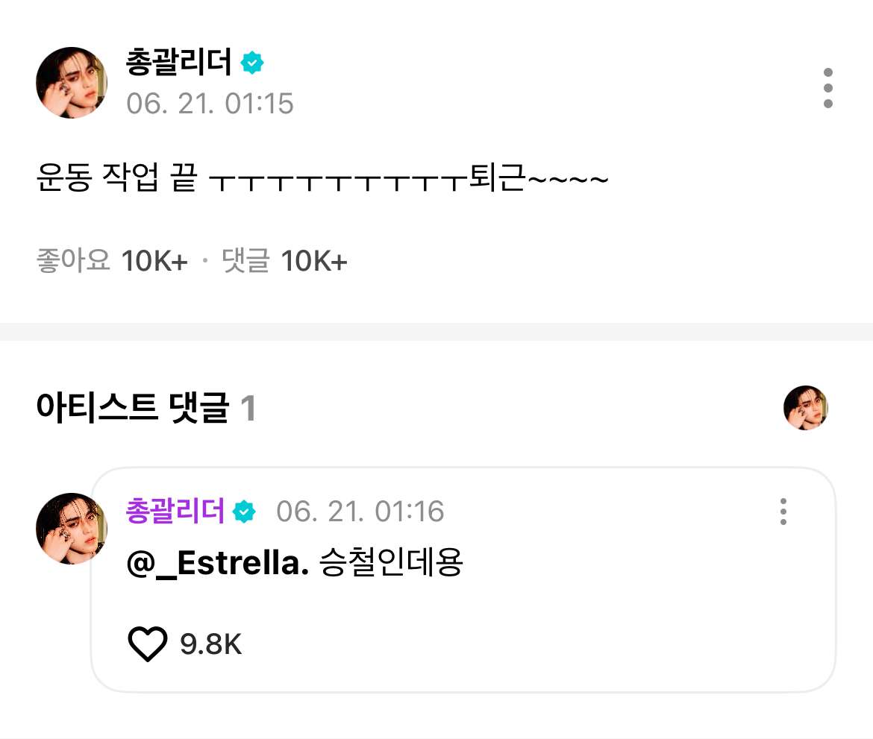View the post's 좋아요 10K+ likes
This screenshot has width=873, height=739.
point(112,261)
